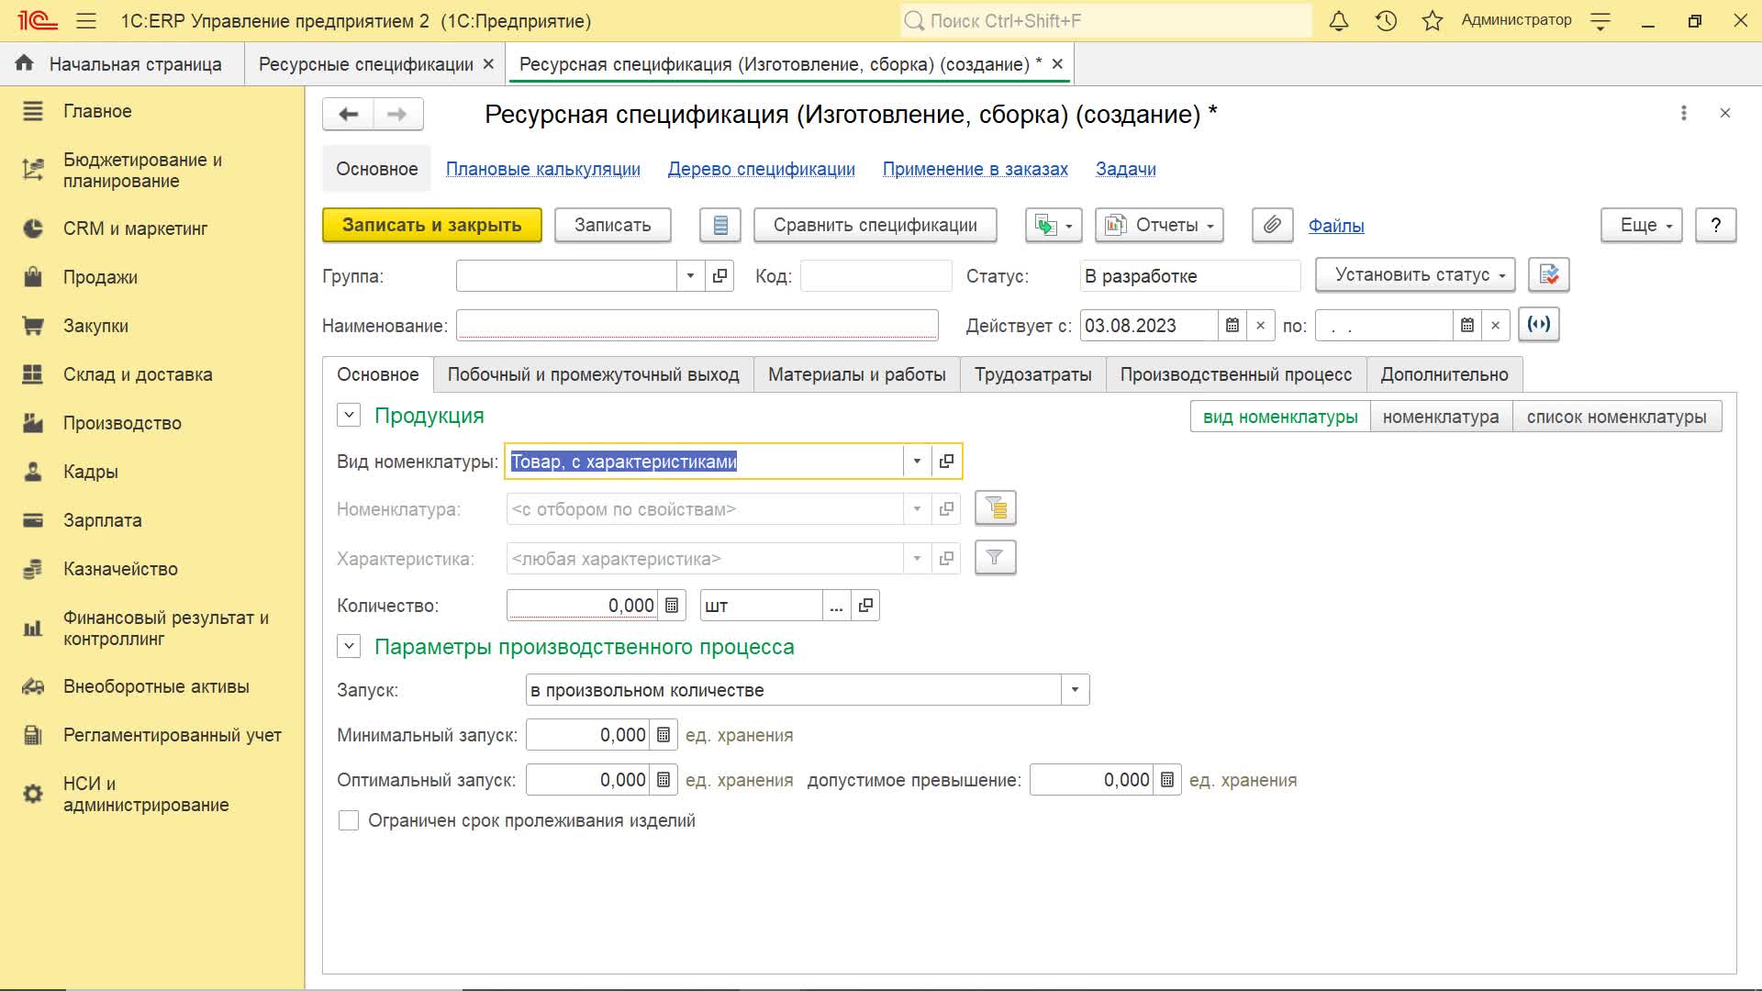Click the three-dot form options icon
Viewport: 1762px width, 991px height.
(1683, 113)
